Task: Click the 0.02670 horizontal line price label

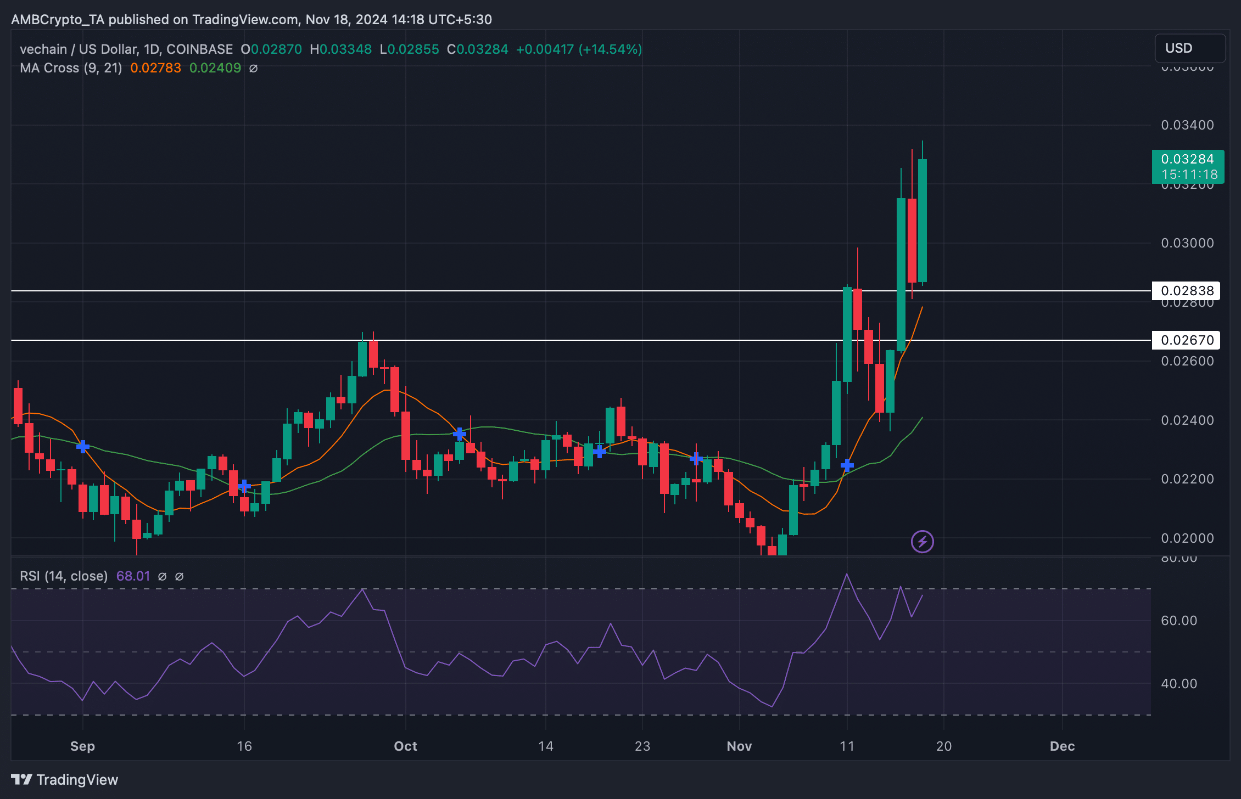Action: click(1186, 340)
